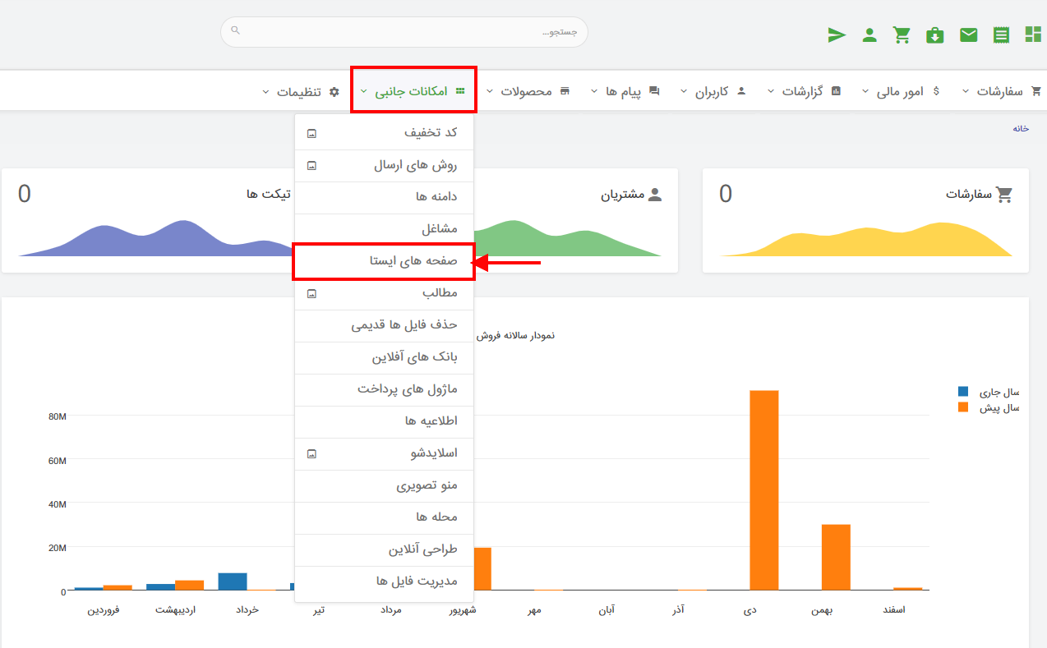Image resolution: width=1047 pixels, height=648 pixels.
Task: Click the green user profile icon
Action: [869, 34]
